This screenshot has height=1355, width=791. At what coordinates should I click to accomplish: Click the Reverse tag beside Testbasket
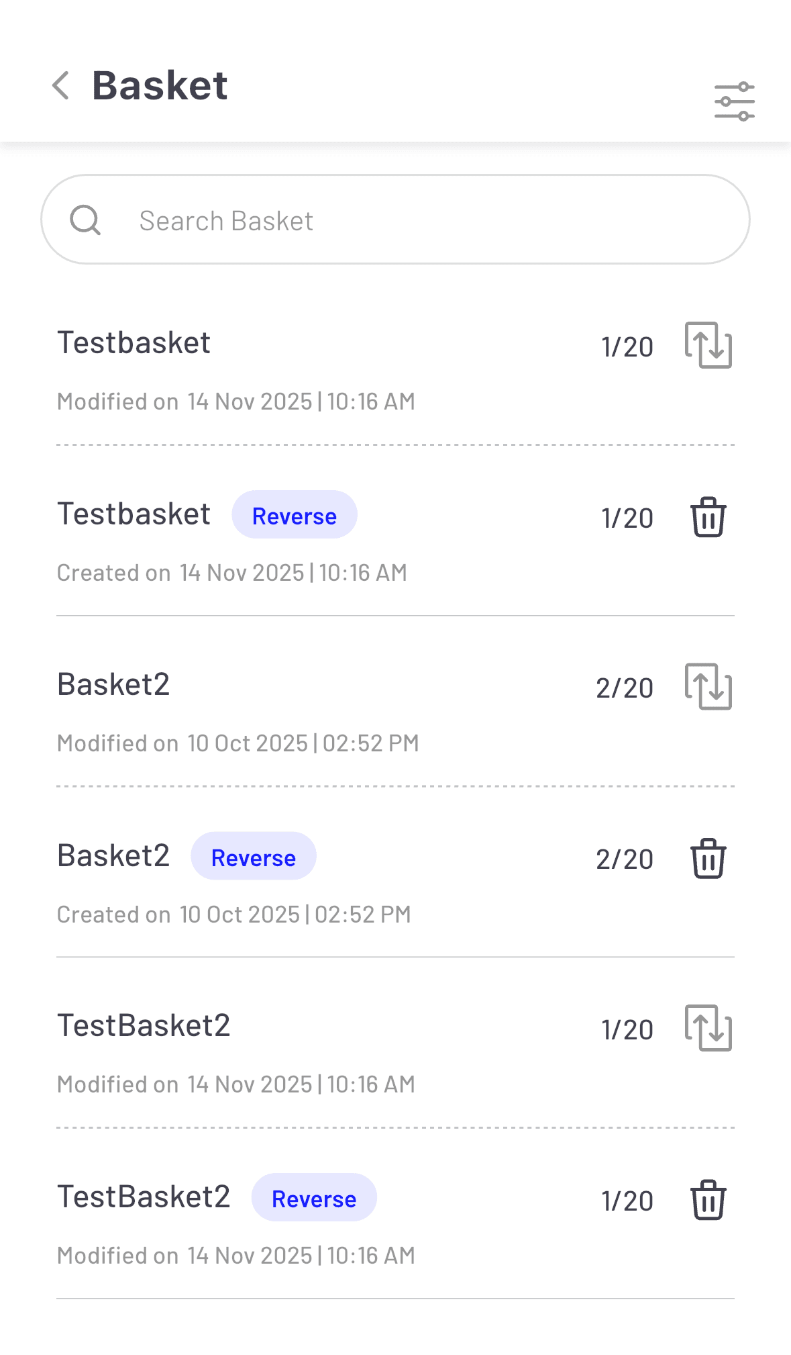point(294,515)
